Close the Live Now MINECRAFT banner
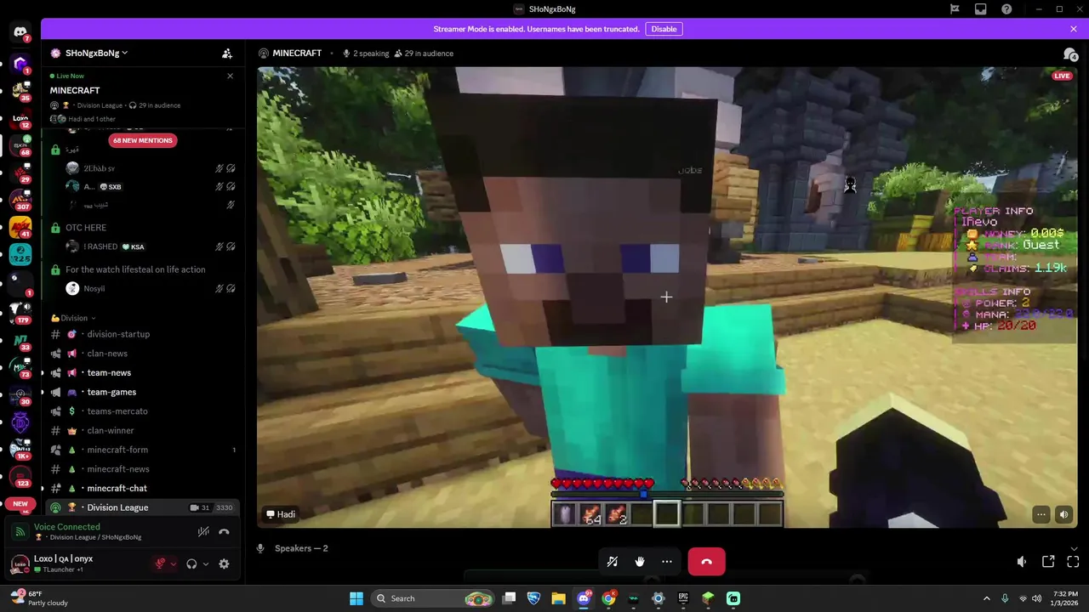Image resolution: width=1089 pixels, height=612 pixels. [x=230, y=76]
